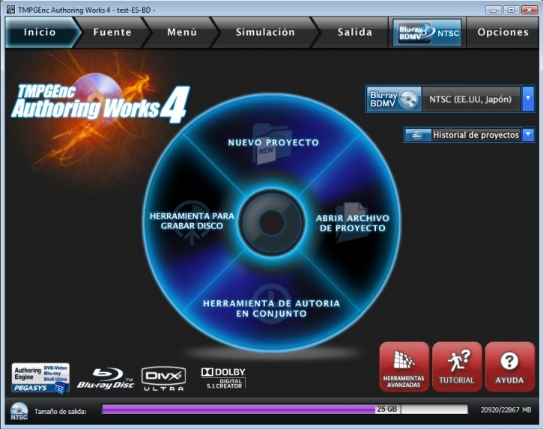543x429 pixels.
Task: Launch Herramienta para Grabar Disco
Action: pos(192,221)
